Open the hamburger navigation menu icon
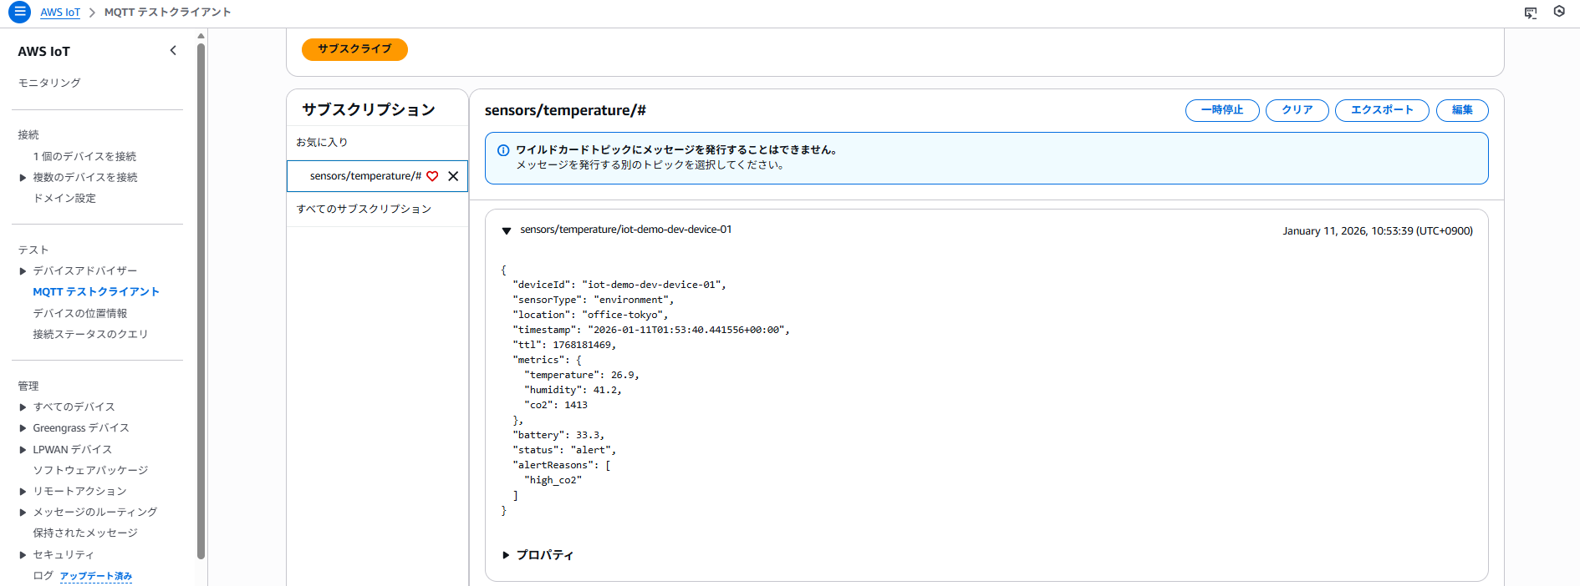Screen dimensions: 1580x586 pos(19,13)
